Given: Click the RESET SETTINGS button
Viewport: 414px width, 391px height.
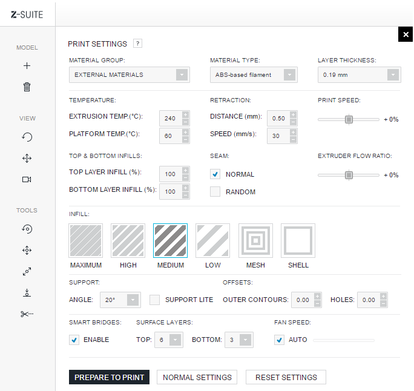Looking at the screenshot, I should tap(286, 377).
